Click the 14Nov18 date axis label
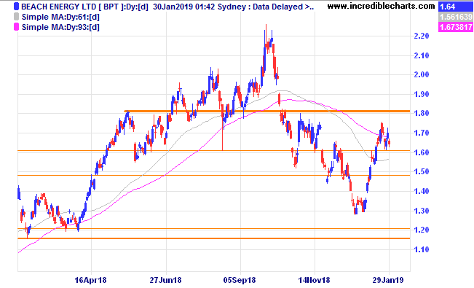Image resolution: width=474 pixels, height=288 pixels. click(315, 280)
